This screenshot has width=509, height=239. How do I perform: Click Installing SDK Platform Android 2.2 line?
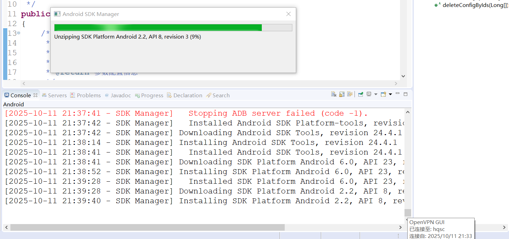(204, 201)
